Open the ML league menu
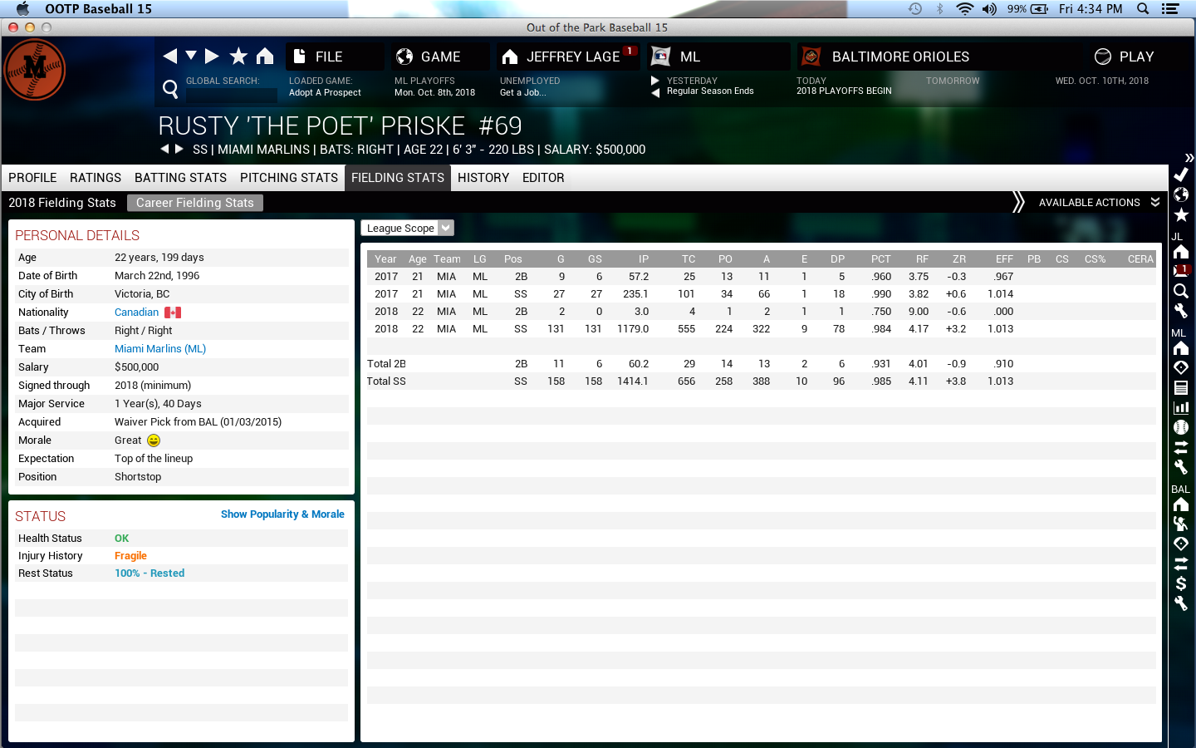 pyautogui.click(x=718, y=57)
